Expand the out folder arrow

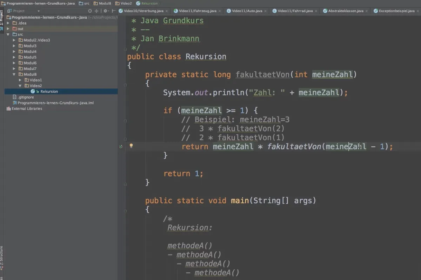point(8,29)
